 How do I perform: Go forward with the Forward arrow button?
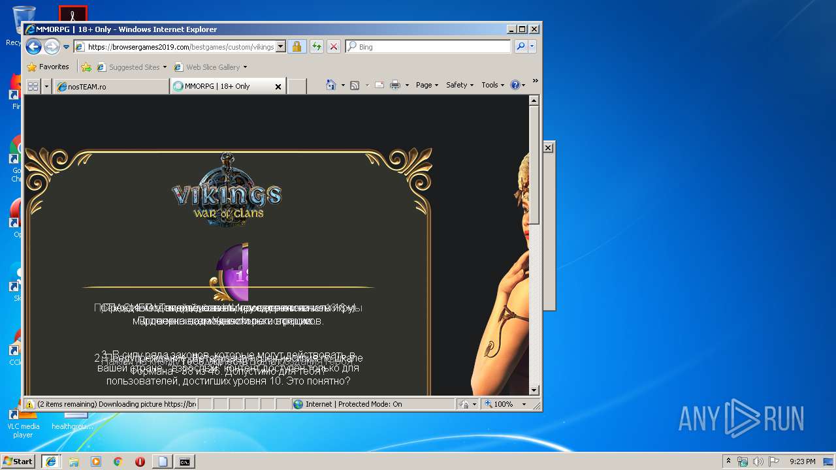52,46
